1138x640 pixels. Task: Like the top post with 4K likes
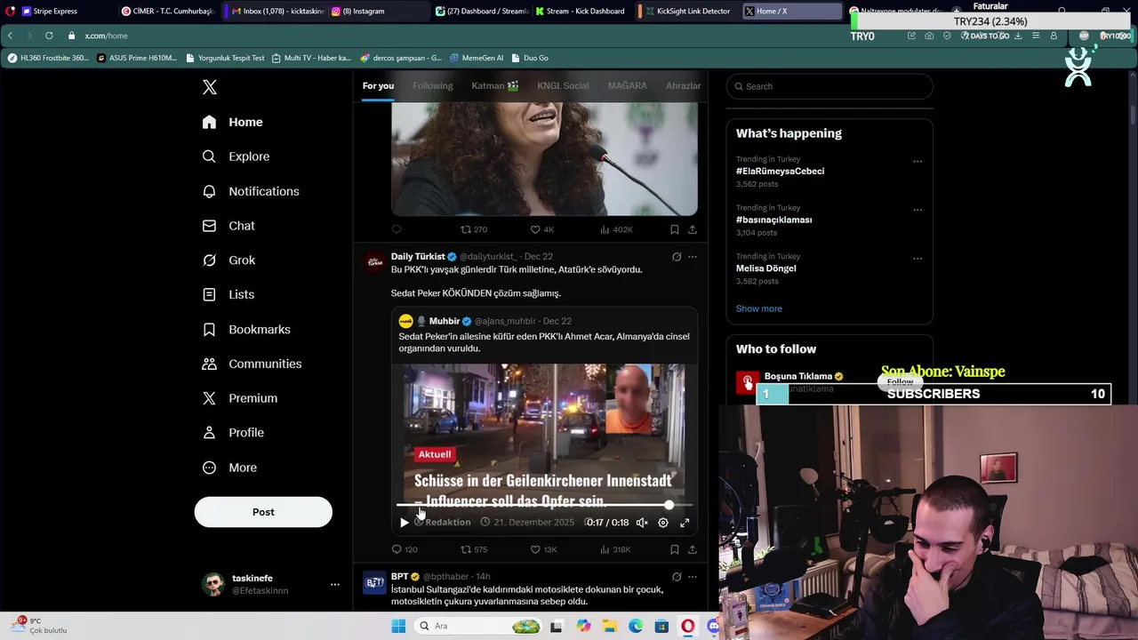tap(542, 229)
